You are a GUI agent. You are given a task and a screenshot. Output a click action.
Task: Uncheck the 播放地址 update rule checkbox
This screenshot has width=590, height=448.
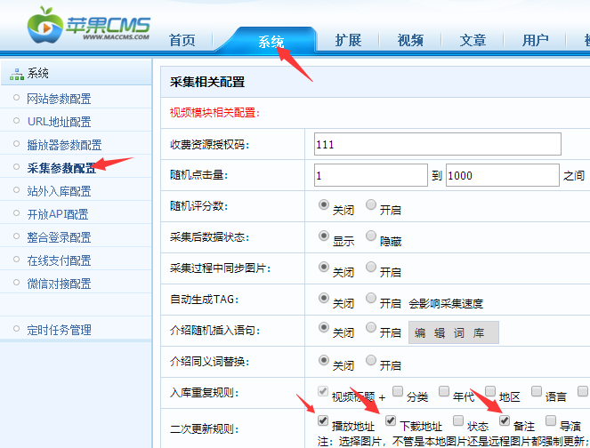323,420
